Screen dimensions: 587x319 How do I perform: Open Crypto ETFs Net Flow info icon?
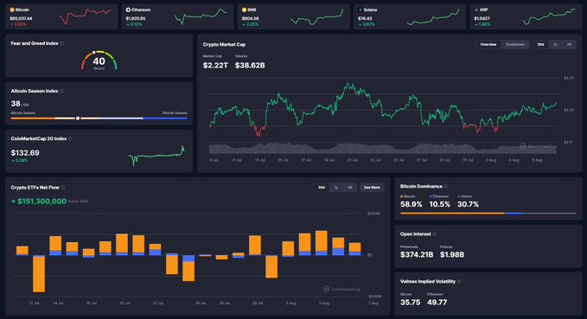click(63, 188)
